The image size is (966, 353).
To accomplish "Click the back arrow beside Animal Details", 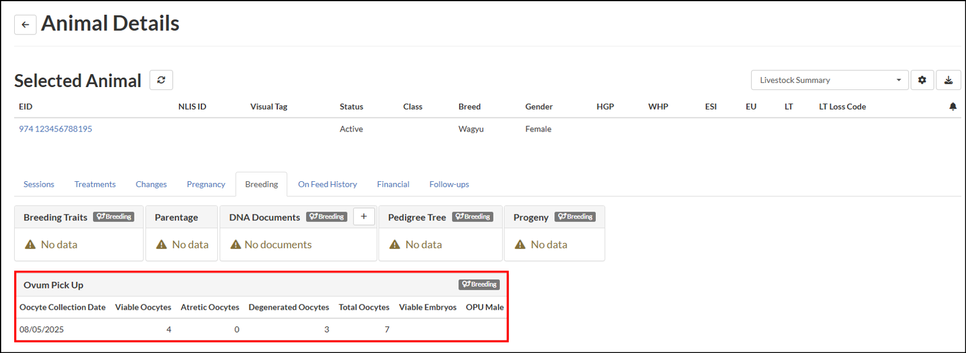I will click(25, 25).
